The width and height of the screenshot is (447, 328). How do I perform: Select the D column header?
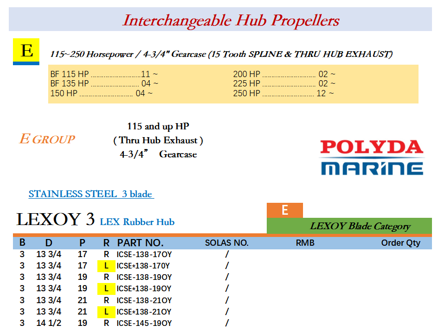point(49,243)
